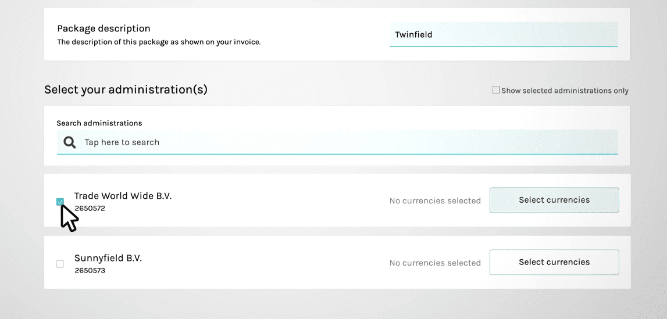Click the Package description field containing Twinfield

504,34
